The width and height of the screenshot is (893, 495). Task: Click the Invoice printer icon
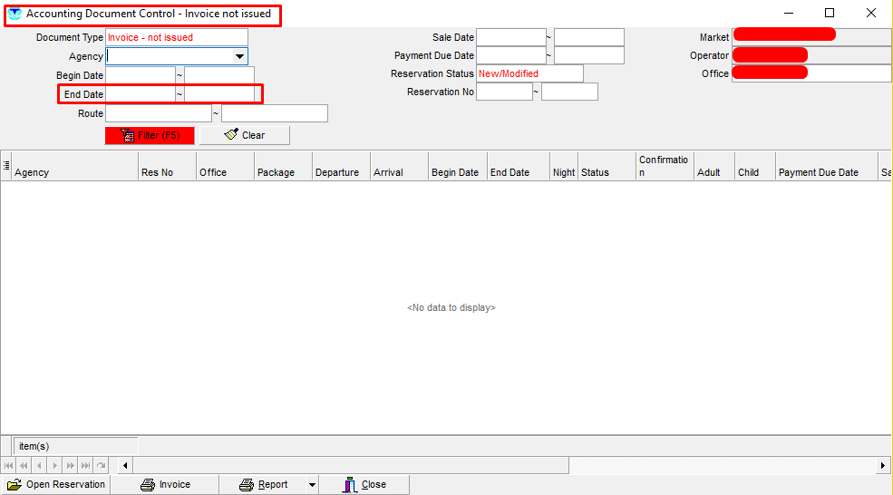pos(147,485)
